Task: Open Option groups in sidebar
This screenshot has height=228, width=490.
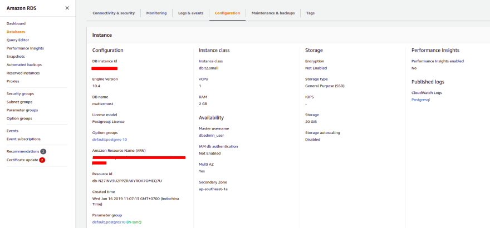Action: click(x=19, y=118)
